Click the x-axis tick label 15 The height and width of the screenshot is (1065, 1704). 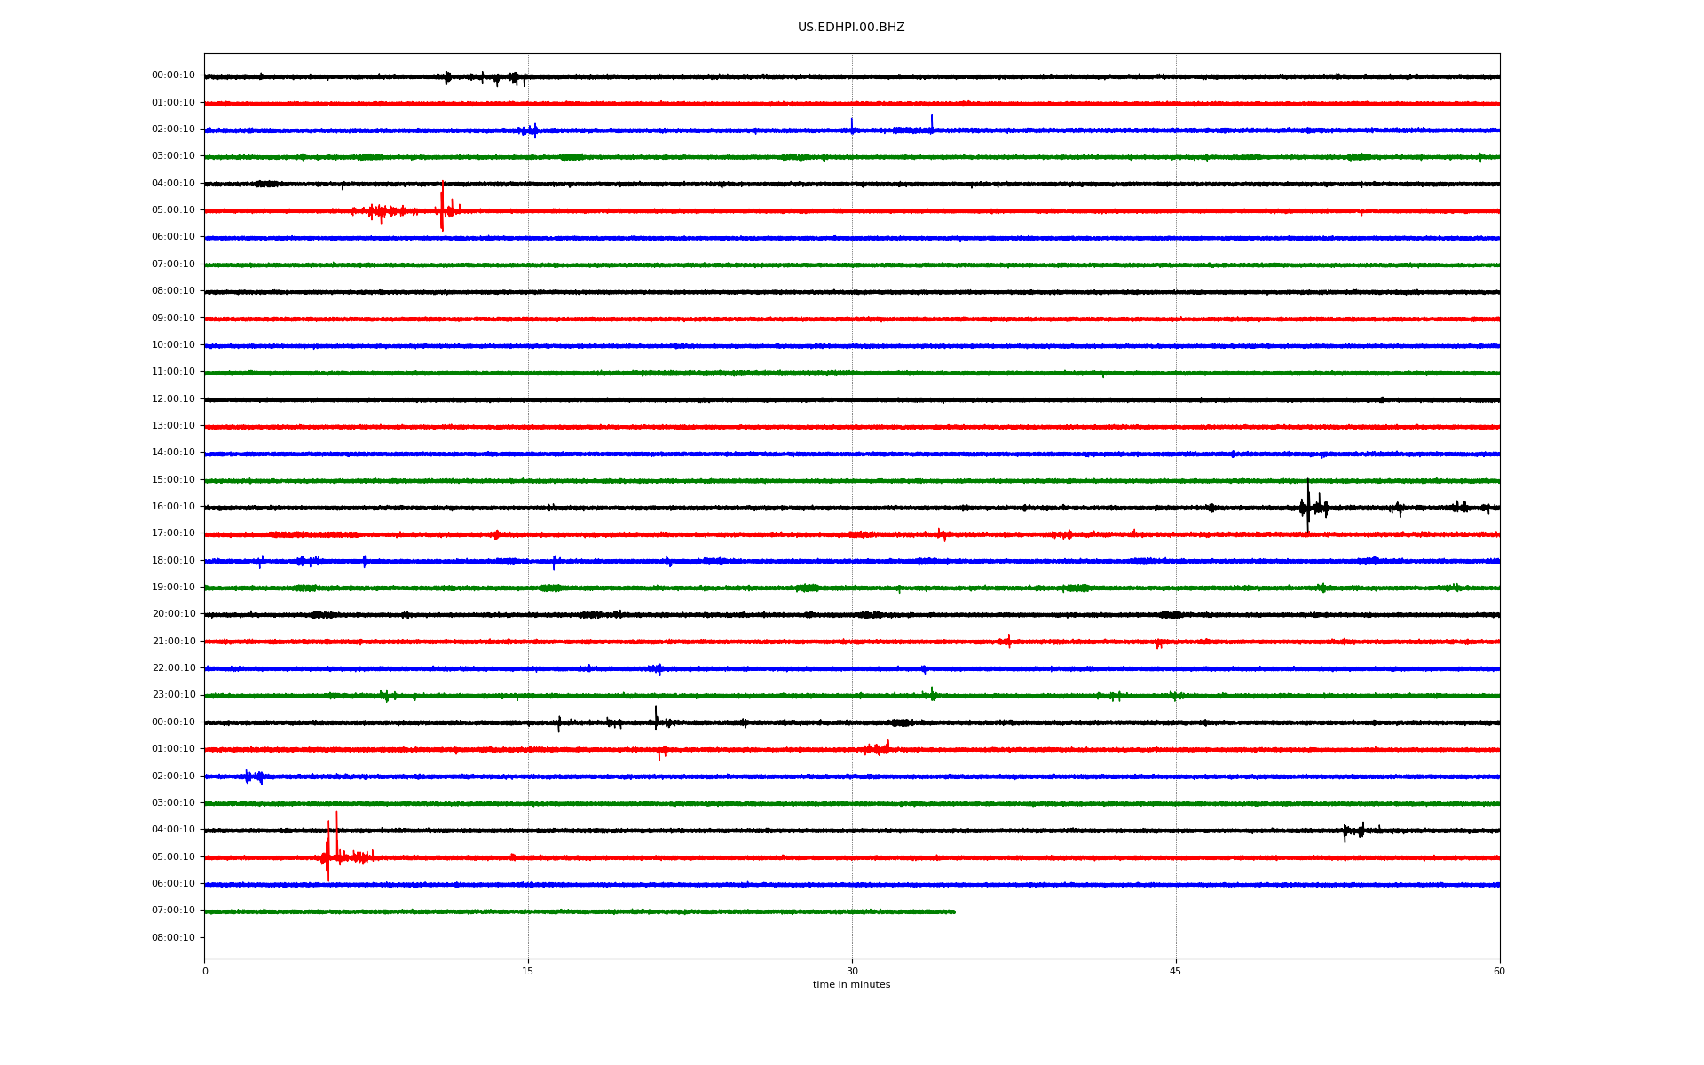tap(528, 972)
